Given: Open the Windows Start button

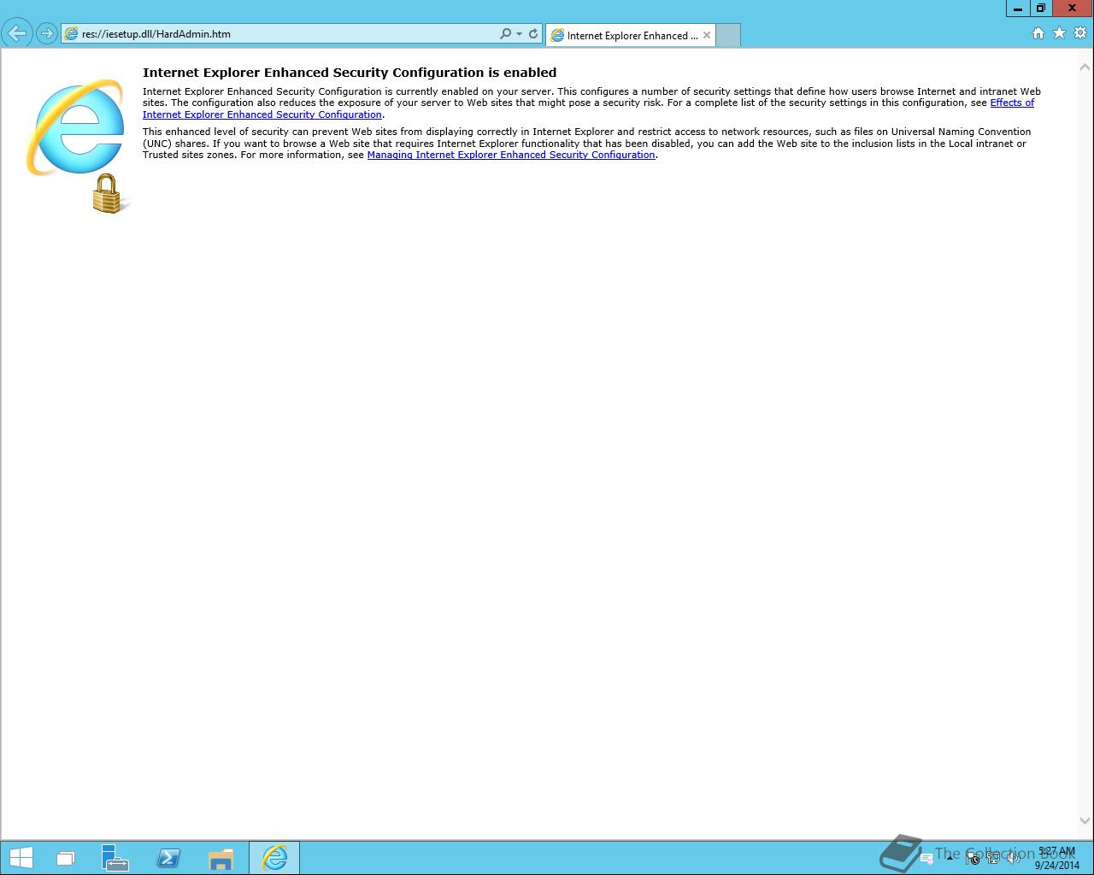Looking at the screenshot, I should [x=21, y=858].
